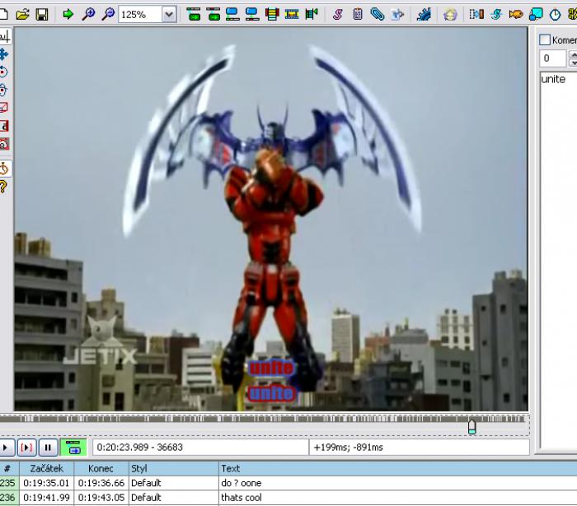Image resolution: width=577 pixels, height=506 pixels.
Task: Click start time 0:19:41.99
Action: (x=46, y=498)
